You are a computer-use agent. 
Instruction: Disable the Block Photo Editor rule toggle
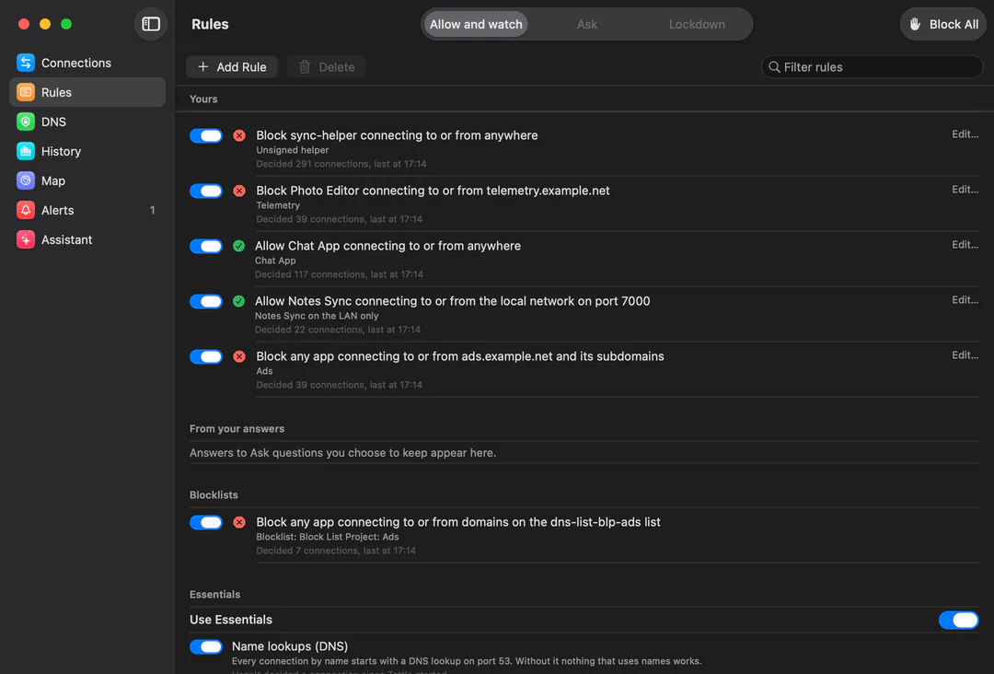206,191
